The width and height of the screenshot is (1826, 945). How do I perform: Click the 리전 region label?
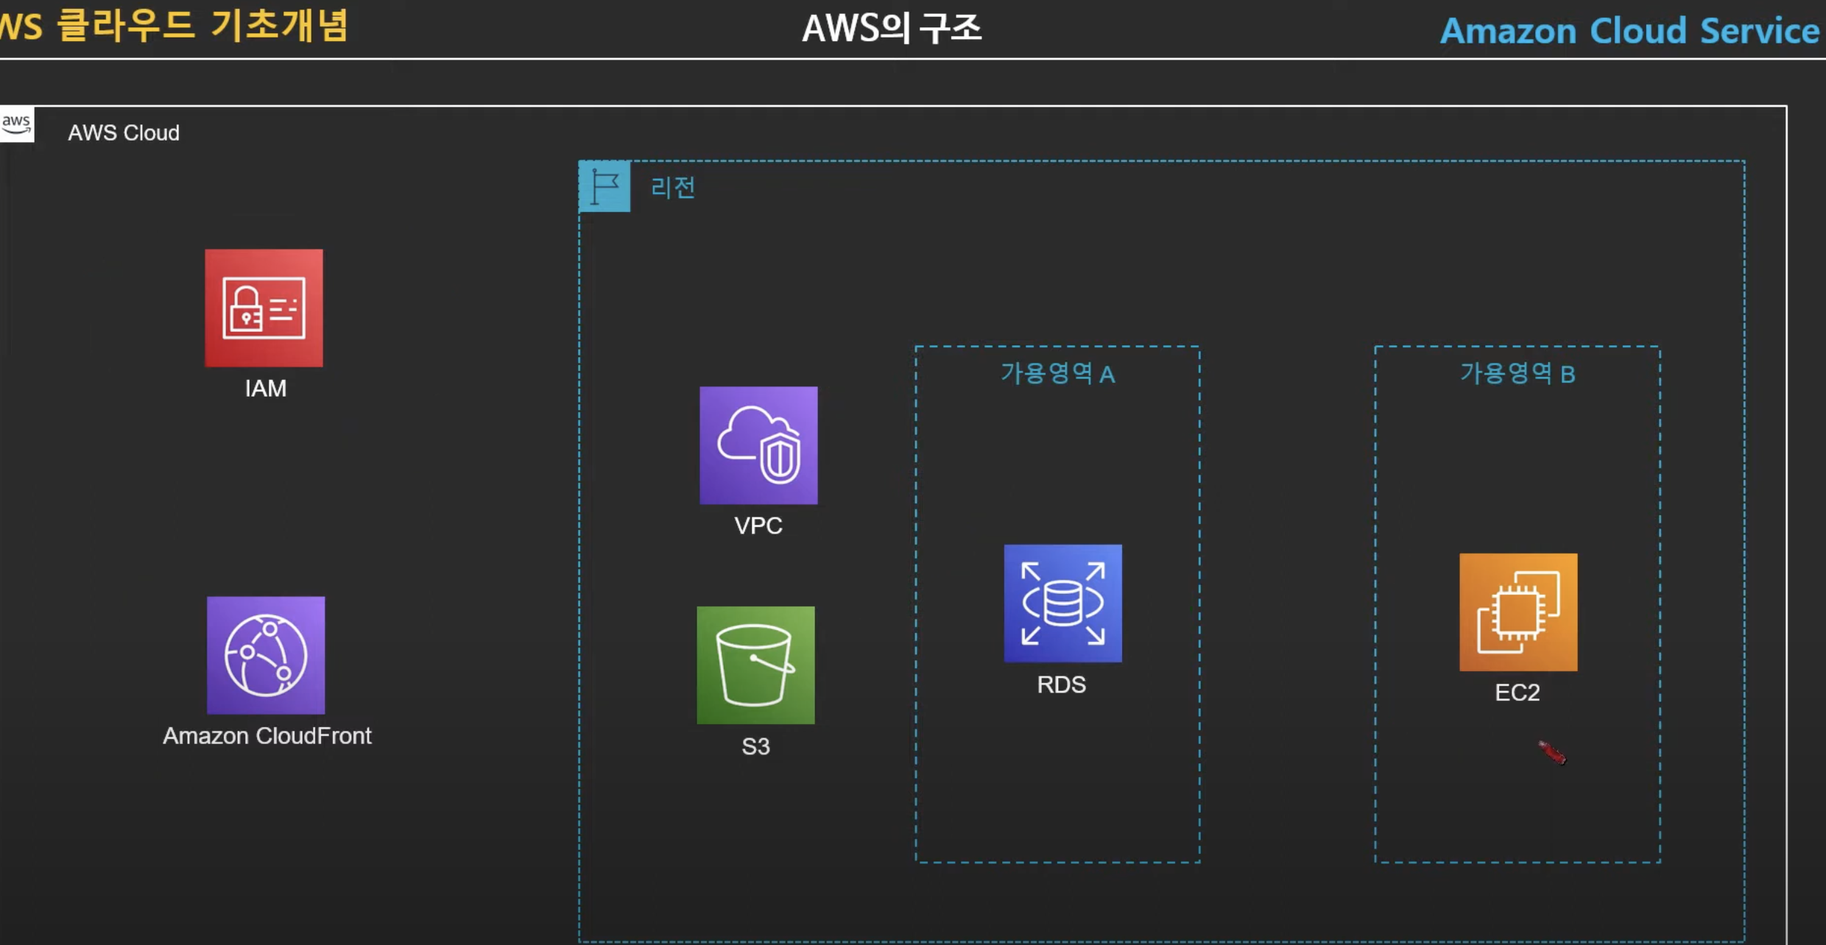(x=673, y=187)
